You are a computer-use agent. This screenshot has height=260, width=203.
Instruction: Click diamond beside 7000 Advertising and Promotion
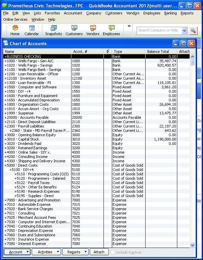coord(5,200)
